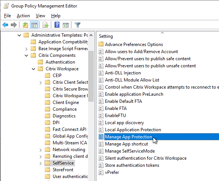
Task: Click the Local app discovery setting icon
Action: 101,123
